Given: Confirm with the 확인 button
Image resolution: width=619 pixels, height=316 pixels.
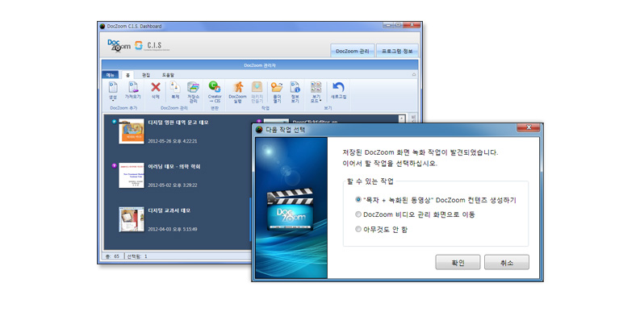Looking at the screenshot, I should (458, 262).
